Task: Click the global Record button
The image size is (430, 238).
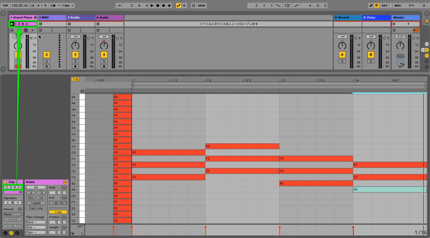Action: (x=163, y=5)
